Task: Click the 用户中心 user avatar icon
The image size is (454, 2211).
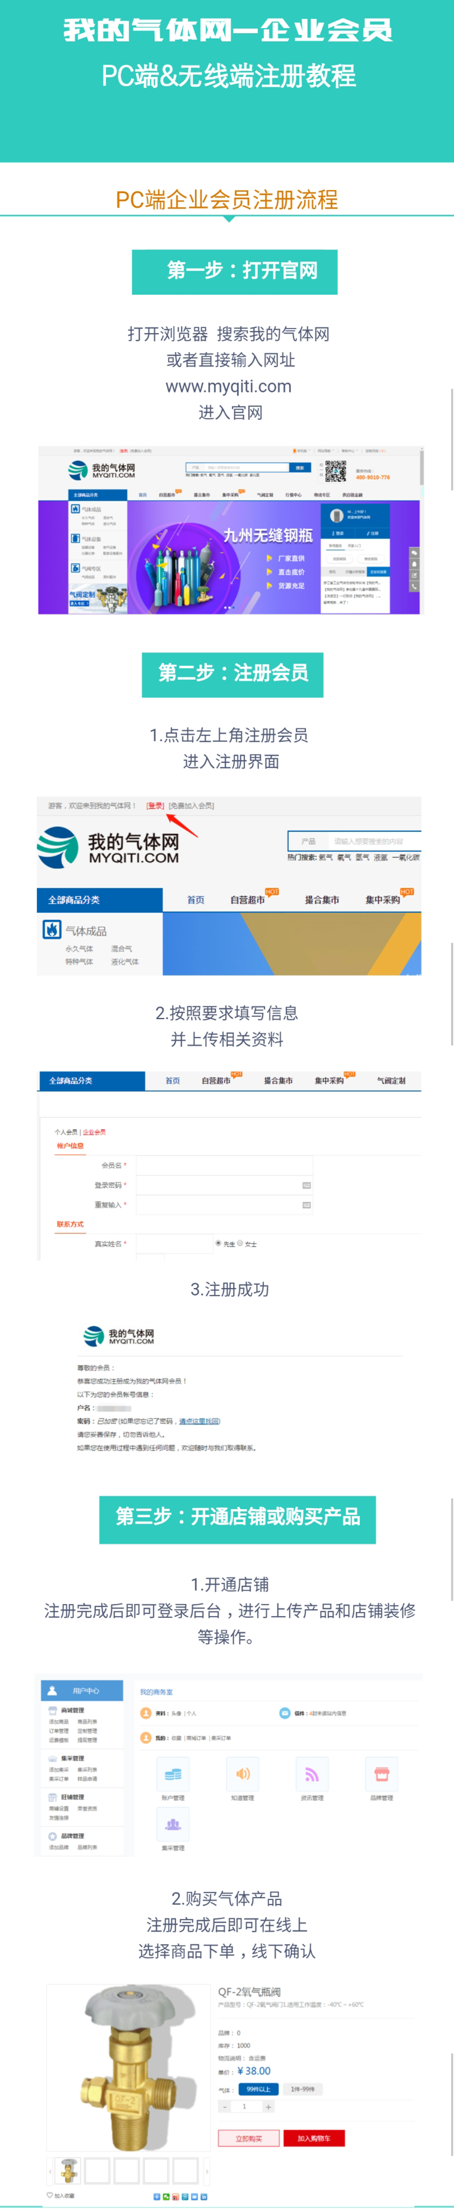Action: pyautogui.click(x=52, y=1691)
